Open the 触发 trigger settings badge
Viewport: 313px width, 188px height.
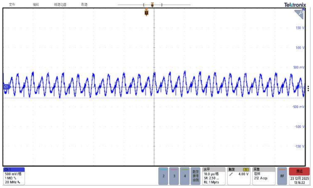(239, 176)
